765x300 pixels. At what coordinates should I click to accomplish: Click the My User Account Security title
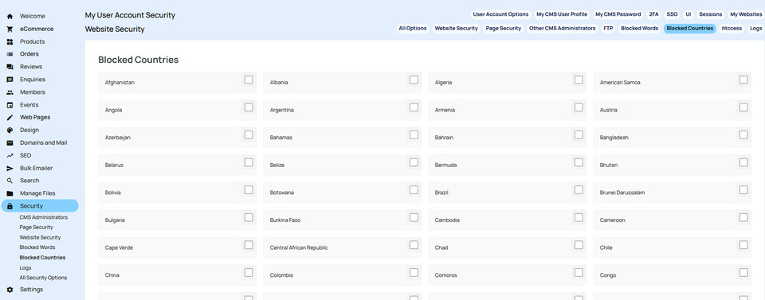coord(130,15)
